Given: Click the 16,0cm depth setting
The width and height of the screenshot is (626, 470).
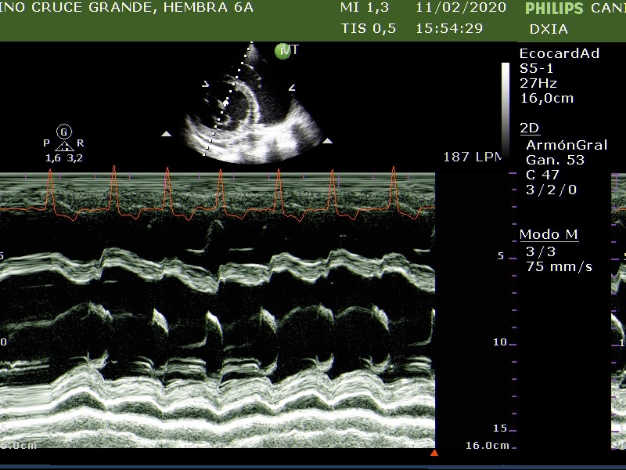Looking at the screenshot, I should [x=546, y=98].
